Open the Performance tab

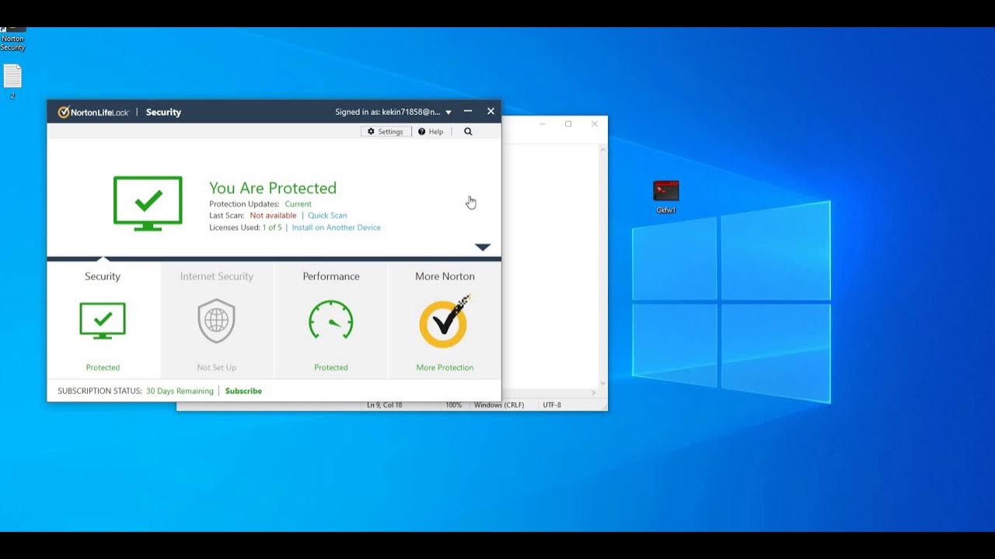tap(331, 320)
